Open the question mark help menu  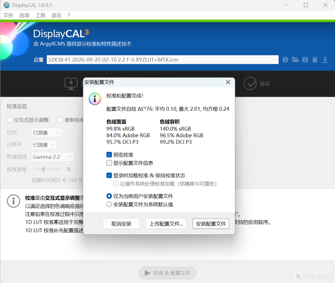point(69,15)
